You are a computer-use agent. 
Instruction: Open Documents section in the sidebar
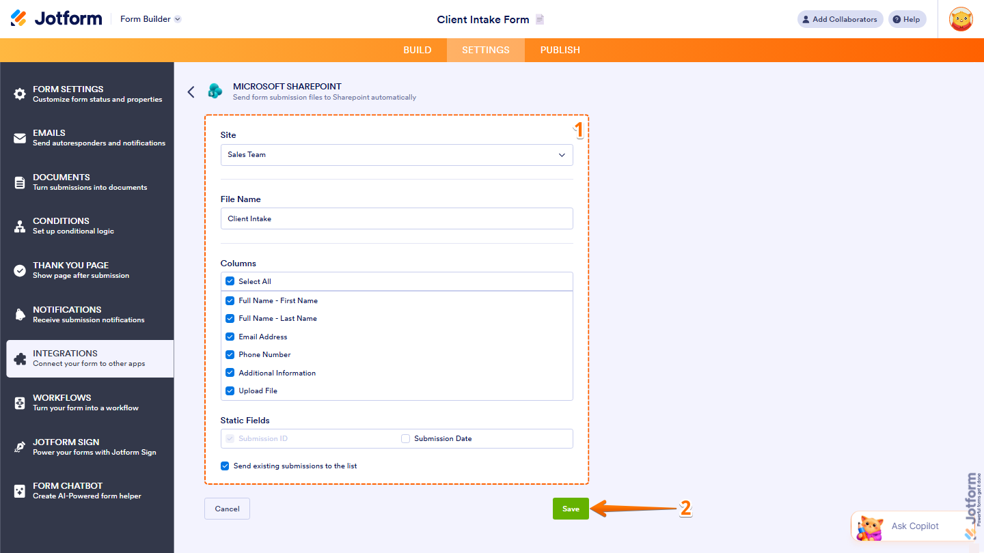point(87,182)
